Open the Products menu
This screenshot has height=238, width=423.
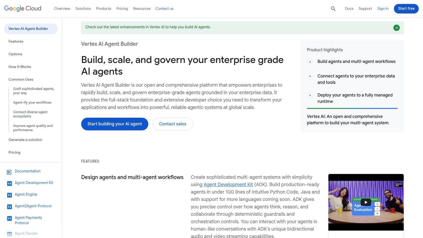click(x=103, y=8)
